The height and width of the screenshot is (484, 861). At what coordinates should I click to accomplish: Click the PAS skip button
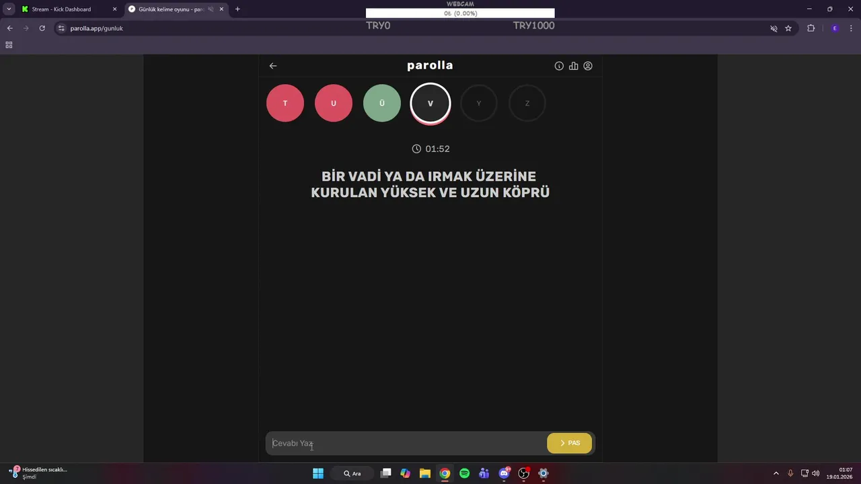point(570,443)
